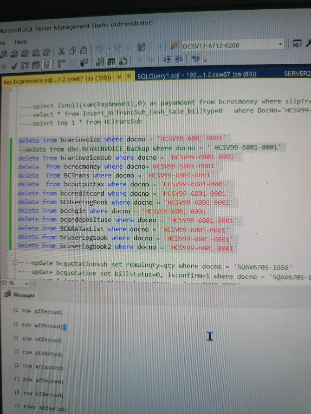Toggle Results to Grid mode
311x414 pixels.
coord(111,62)
